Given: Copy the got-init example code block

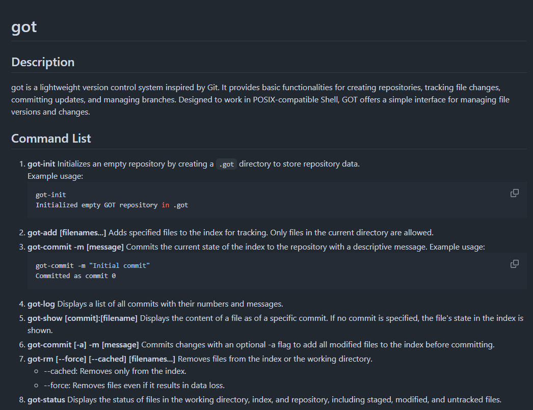Looking at the screenshot, I should pos(515,193).
